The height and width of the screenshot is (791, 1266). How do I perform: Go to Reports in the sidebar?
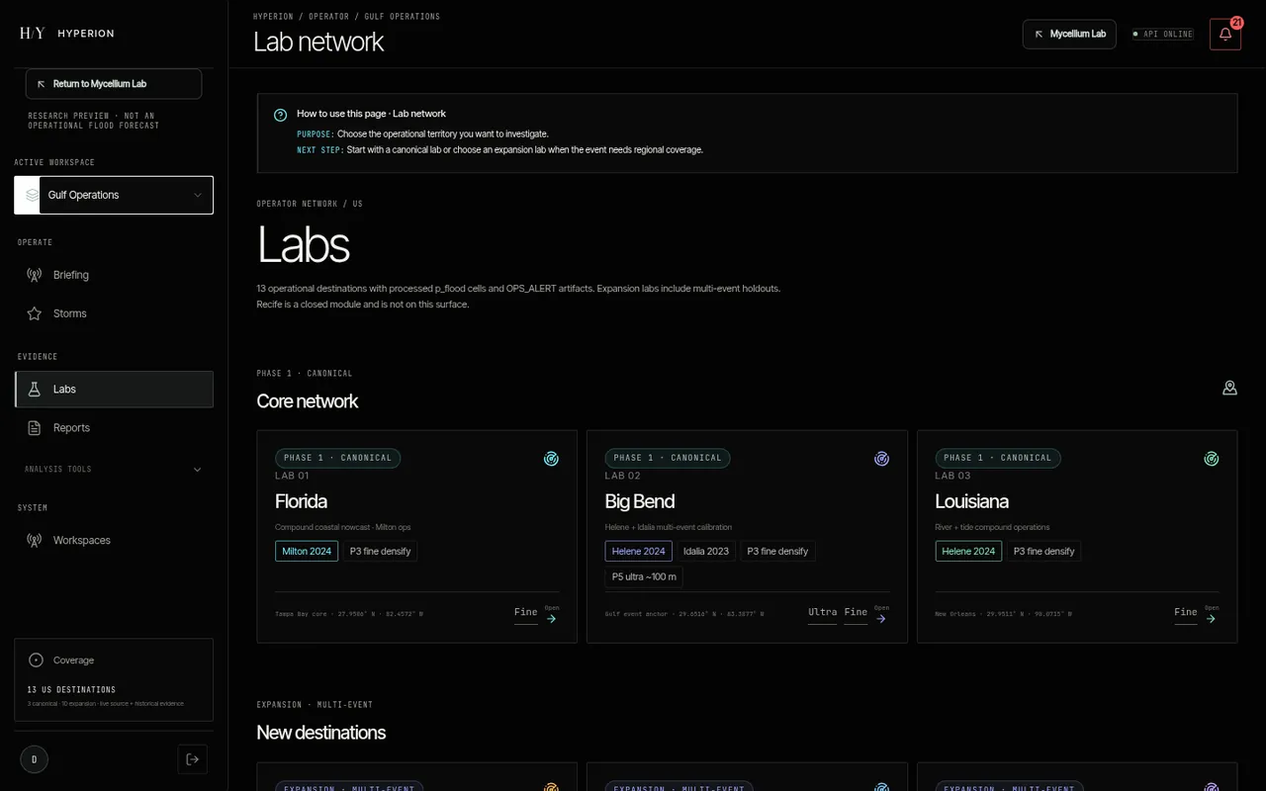[114, 428]
